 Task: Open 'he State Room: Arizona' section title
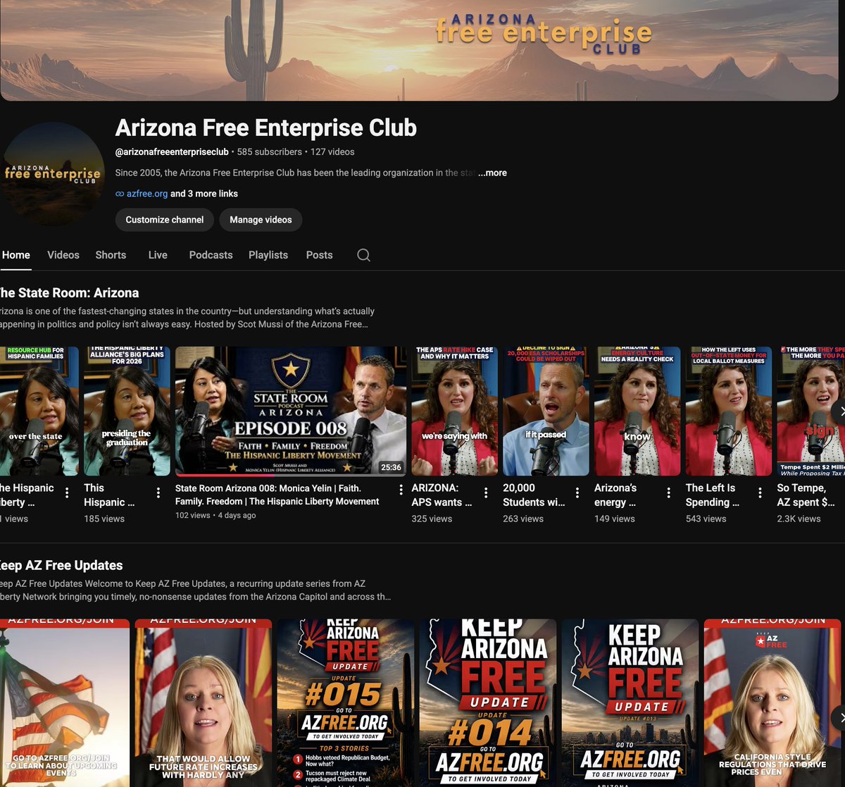[69, 293]
